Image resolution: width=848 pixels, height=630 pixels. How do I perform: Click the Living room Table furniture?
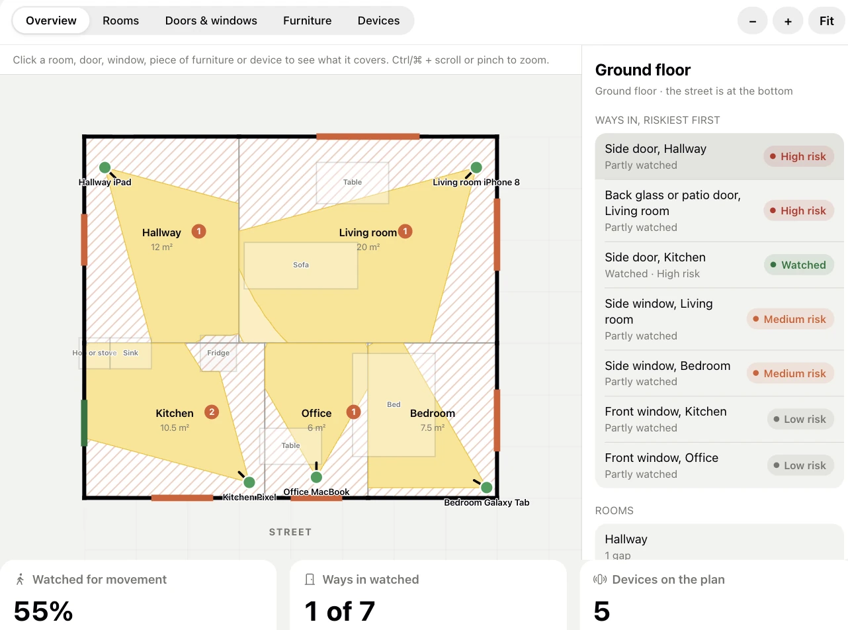tap(353, 183)
